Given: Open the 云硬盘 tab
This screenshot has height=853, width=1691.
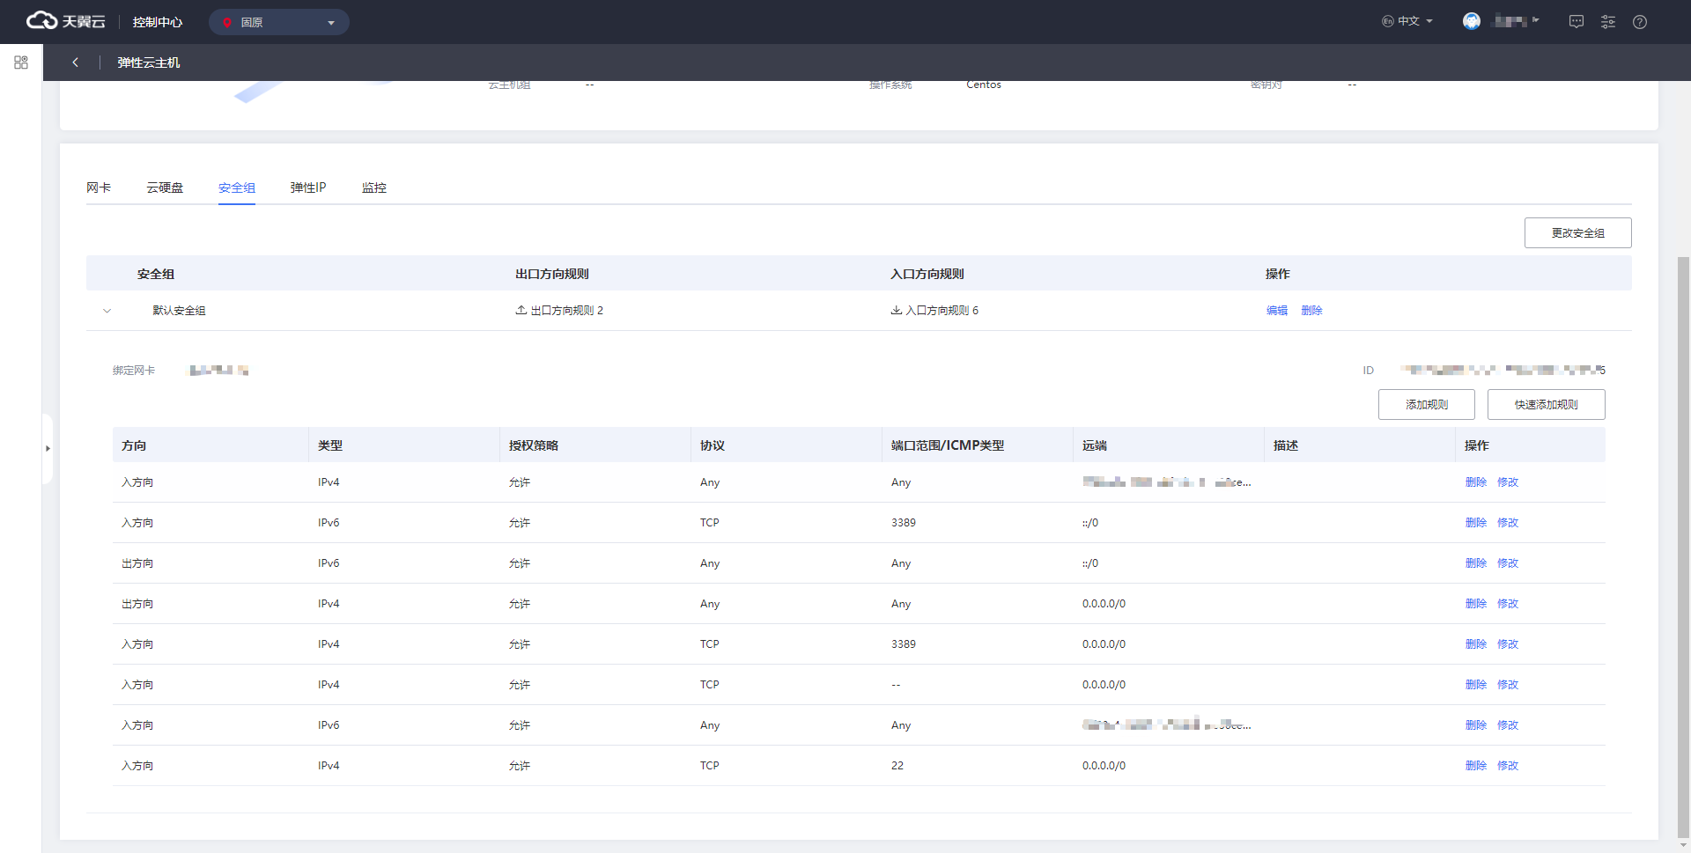Looking at the screenshot, I should point(165,188).
